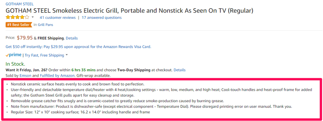Click the star rating icons
The image size is (323, 121).
click(x=18, y=17)
